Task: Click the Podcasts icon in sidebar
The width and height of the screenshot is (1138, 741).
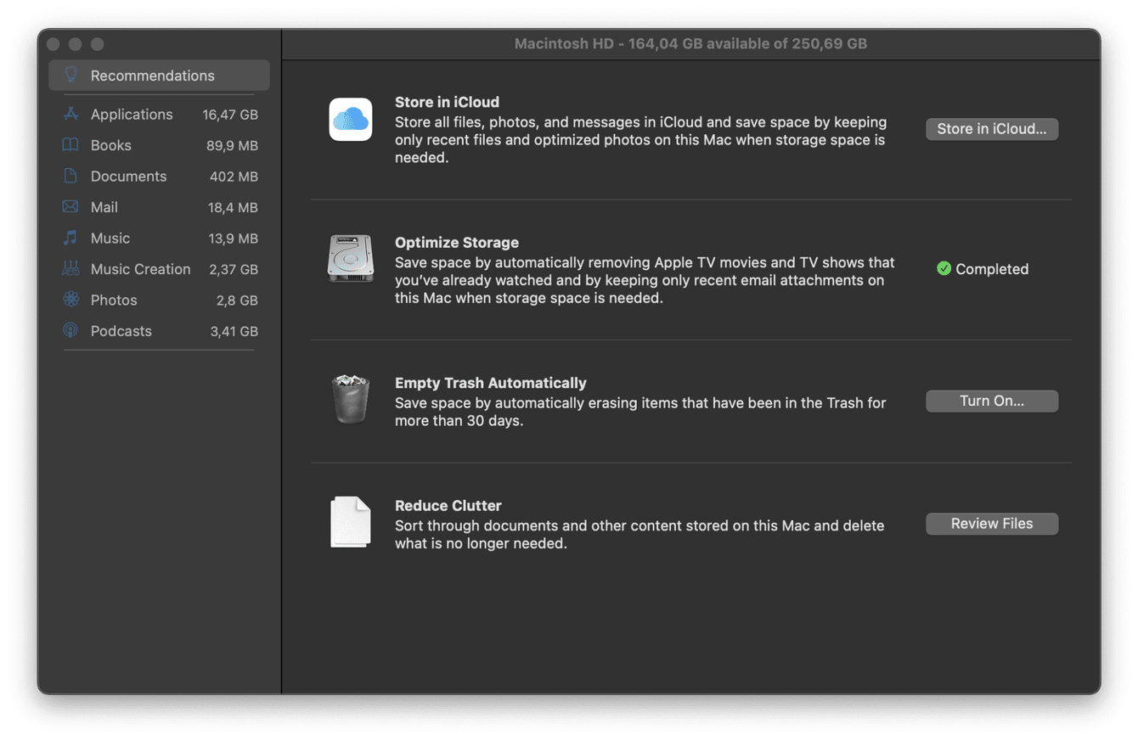Action: coord(71,331)
